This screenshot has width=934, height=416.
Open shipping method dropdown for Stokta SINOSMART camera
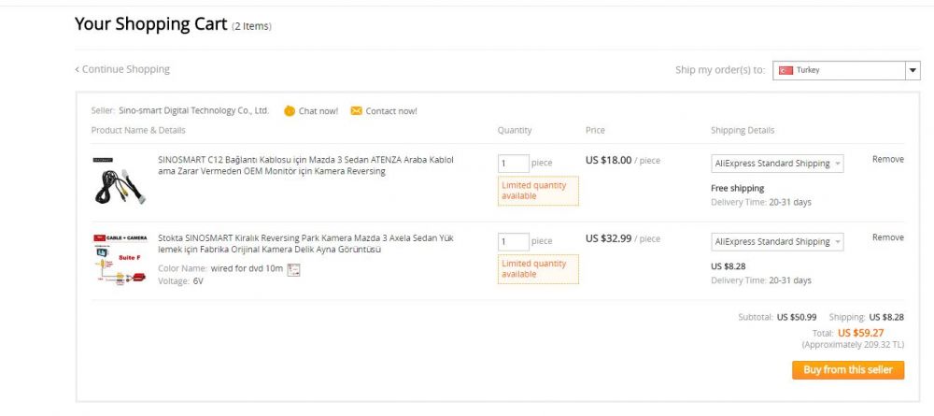pyautogui.click(x=777, y=241)
